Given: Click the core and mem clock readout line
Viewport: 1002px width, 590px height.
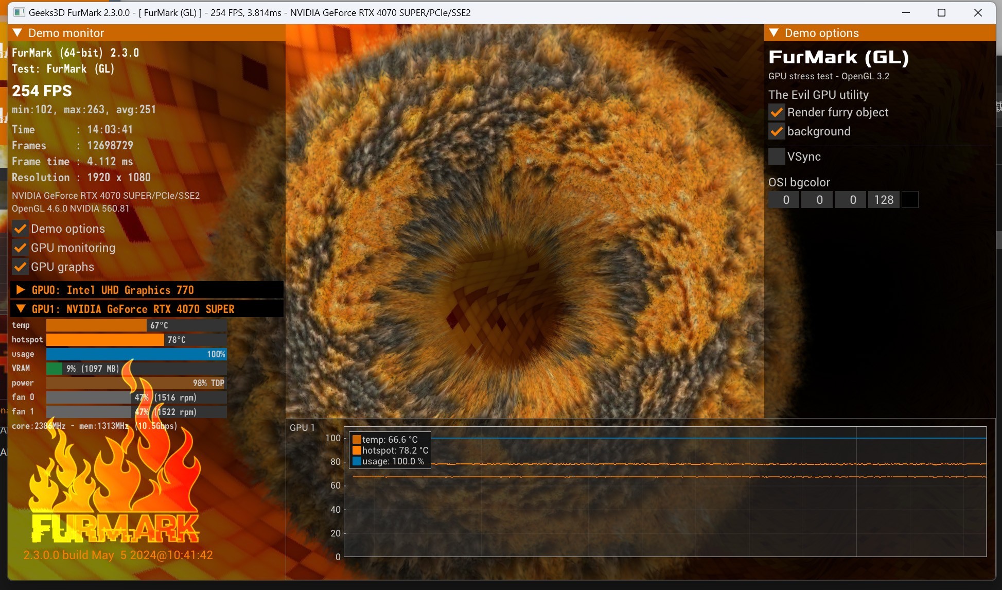Looking at the screenshot, I should [95, 426].
